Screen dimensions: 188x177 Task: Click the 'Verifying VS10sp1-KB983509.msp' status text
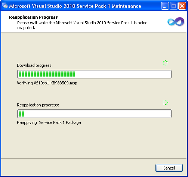pyautogui.click(x=47, y=83)
